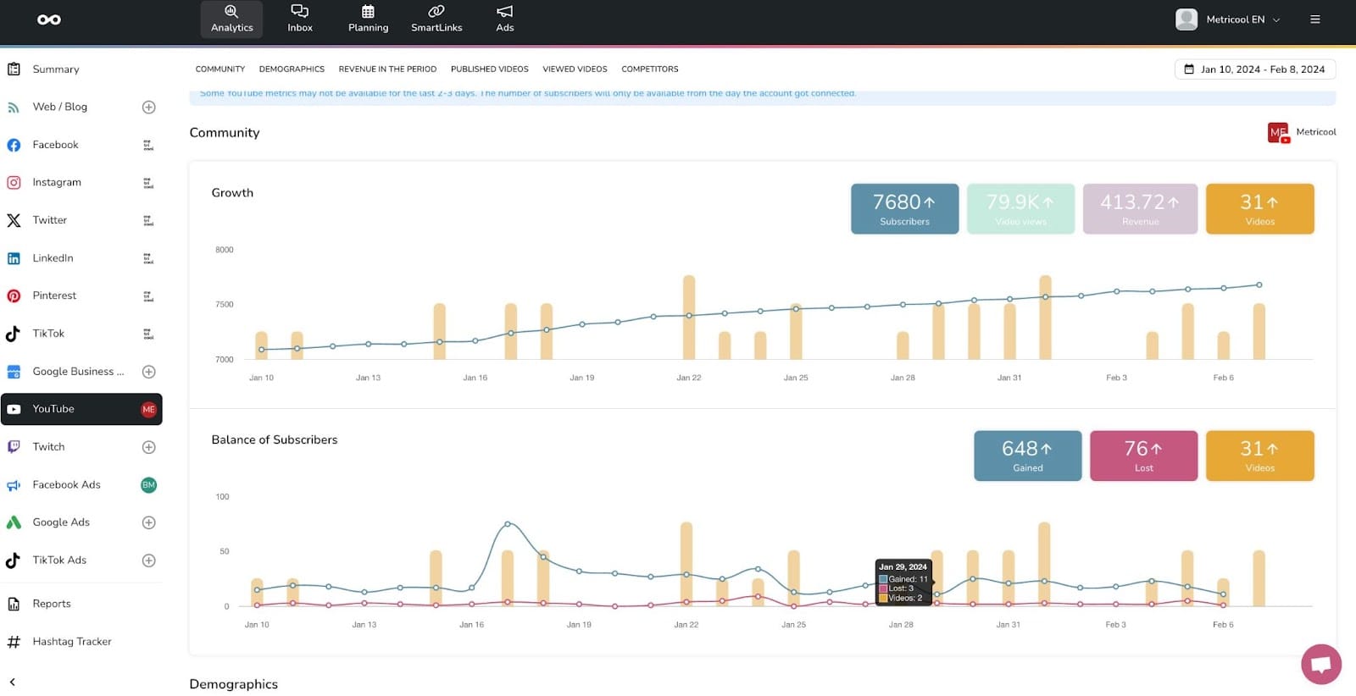Toggle the Lost series in Balance chart

click(x=1143, y=456)
